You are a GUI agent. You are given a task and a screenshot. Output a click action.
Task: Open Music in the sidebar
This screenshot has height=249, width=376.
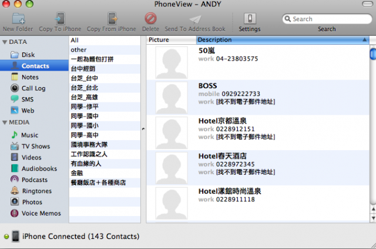(x=34, y=135)
